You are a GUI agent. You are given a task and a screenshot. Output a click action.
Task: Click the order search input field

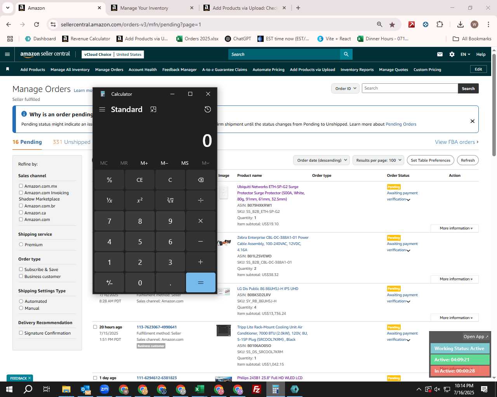click(410, 88)
